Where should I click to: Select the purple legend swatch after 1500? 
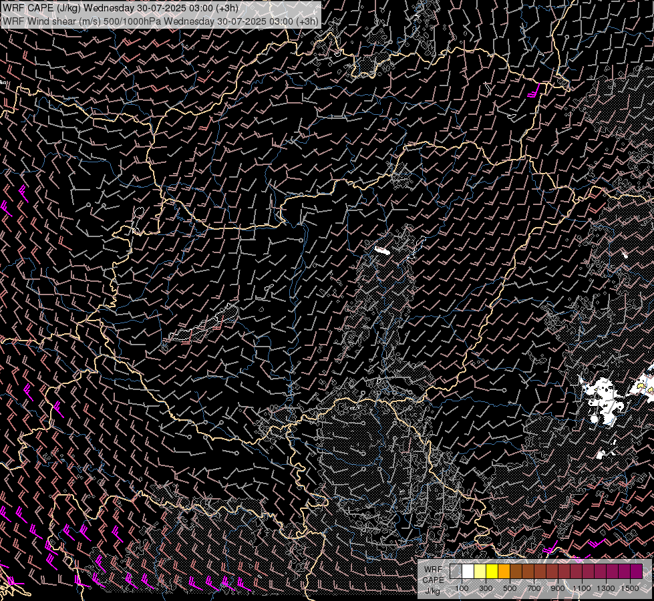tap(637, 572)
